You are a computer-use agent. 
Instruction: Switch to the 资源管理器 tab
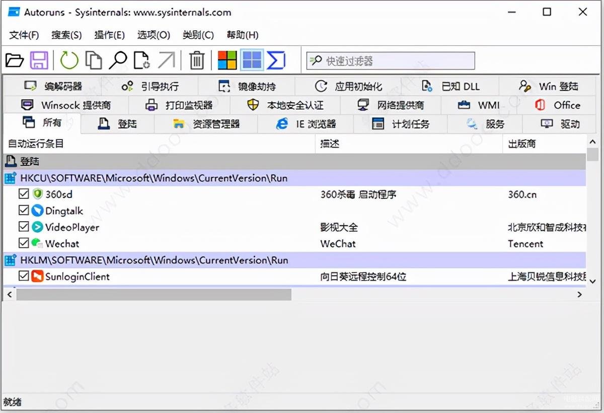pyautogui.click(x=206, y=124)
